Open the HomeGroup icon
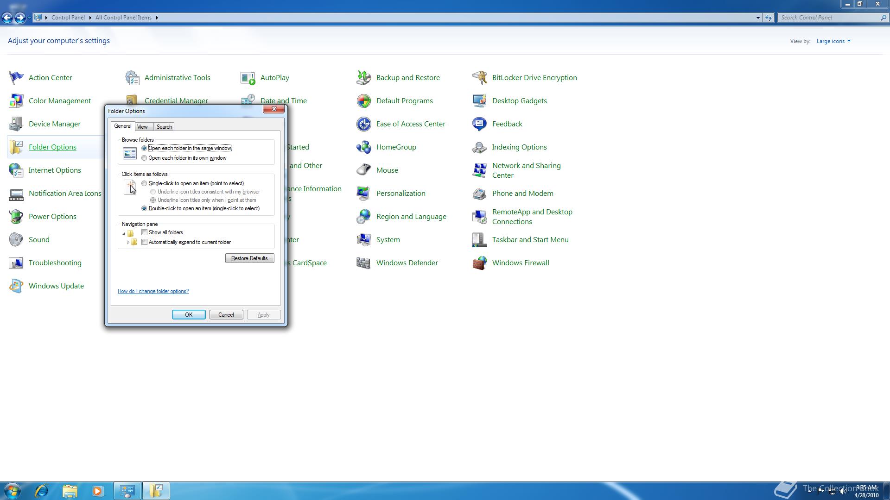This screenshot has height=500, width=890. [364, 147]
